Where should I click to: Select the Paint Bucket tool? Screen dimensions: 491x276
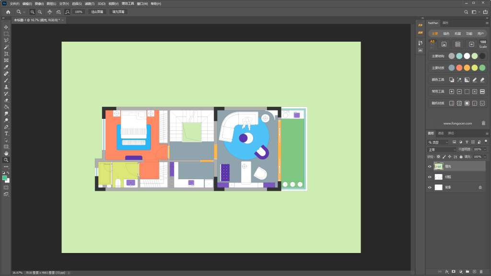coord(6,107)
